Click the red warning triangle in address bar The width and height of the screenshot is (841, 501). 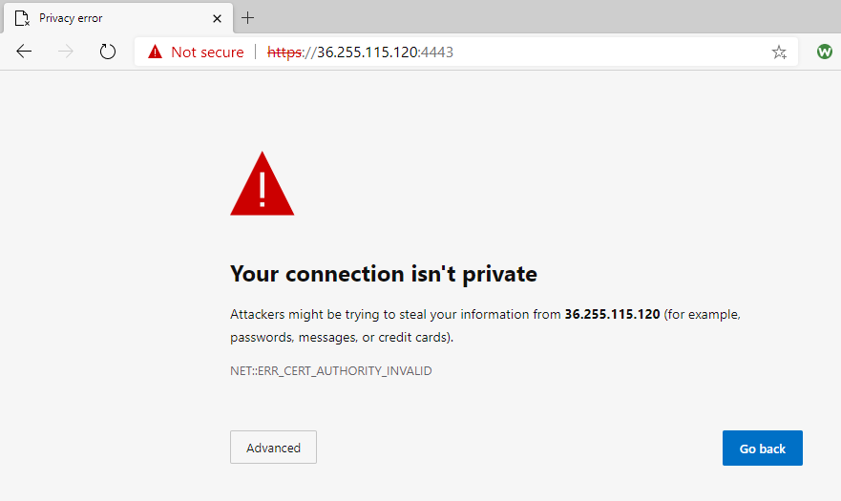click(155, 52)
